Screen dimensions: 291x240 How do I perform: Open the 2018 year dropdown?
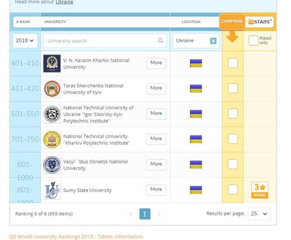coord(25,40)
